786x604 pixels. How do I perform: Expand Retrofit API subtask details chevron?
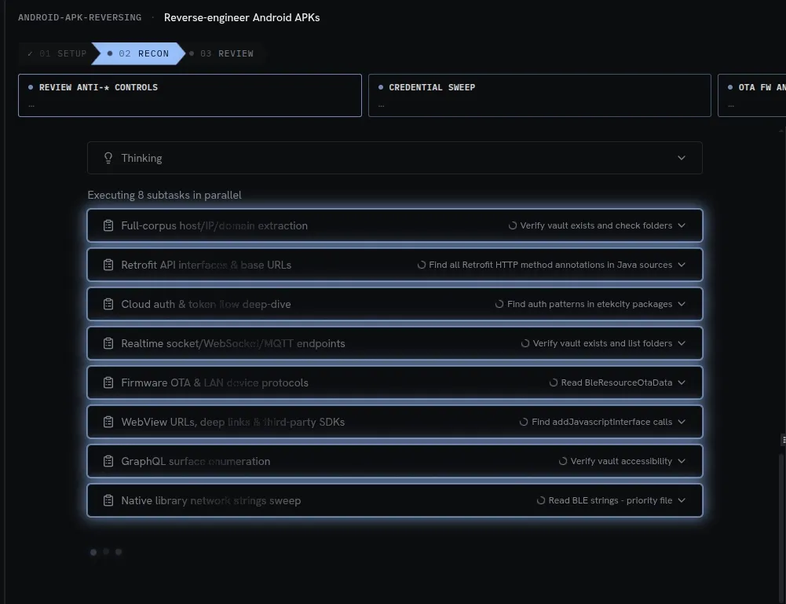click(682, 265)
